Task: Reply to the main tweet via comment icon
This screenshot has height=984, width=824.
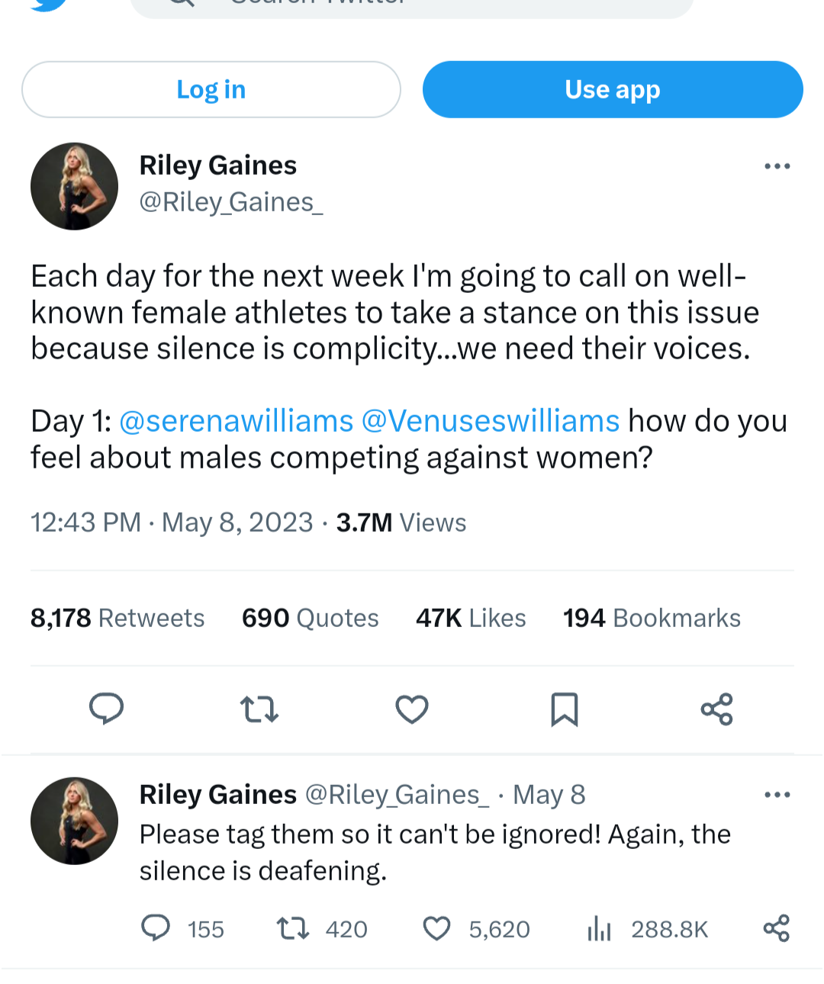Action: click(x=106, y=709)
